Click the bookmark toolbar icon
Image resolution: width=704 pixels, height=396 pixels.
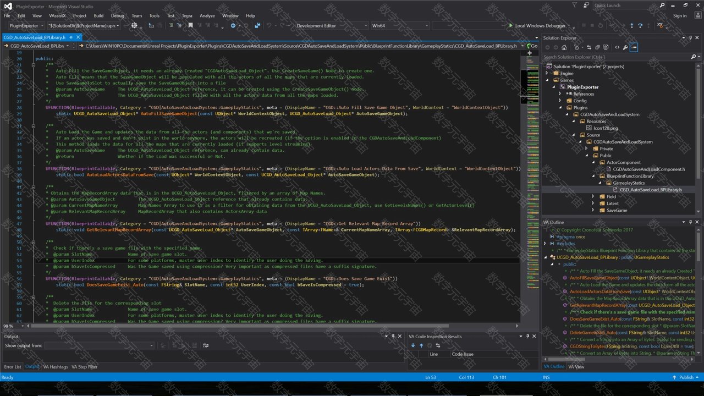pos(191,26)
